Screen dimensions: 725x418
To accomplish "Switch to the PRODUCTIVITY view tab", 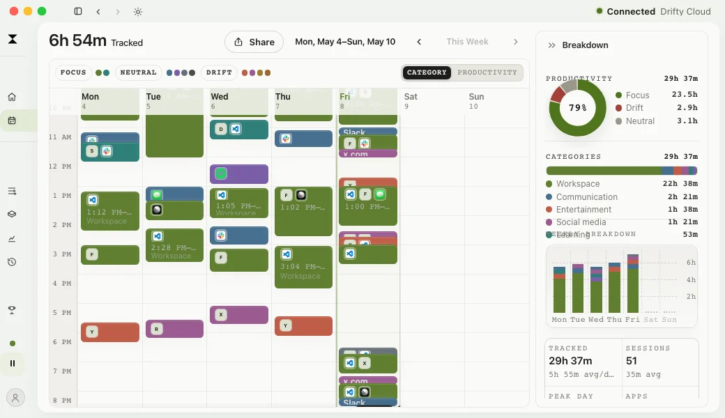I will tap(487, 72).
